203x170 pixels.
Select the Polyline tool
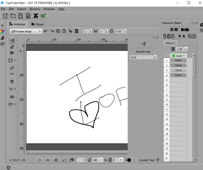12,53
